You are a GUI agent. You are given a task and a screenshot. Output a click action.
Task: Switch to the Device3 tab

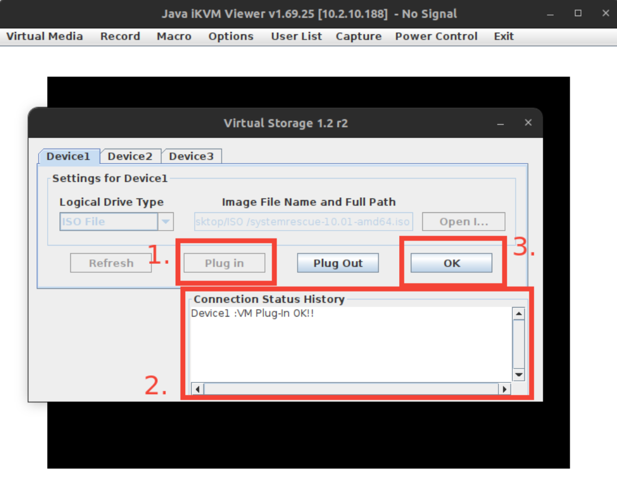click(191, 156)
